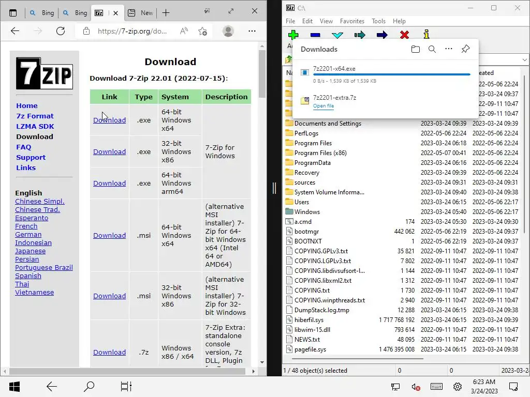Open the FAQ sidebar link
Viewport: 530px width, 397px height.
(x=24, y=147)
